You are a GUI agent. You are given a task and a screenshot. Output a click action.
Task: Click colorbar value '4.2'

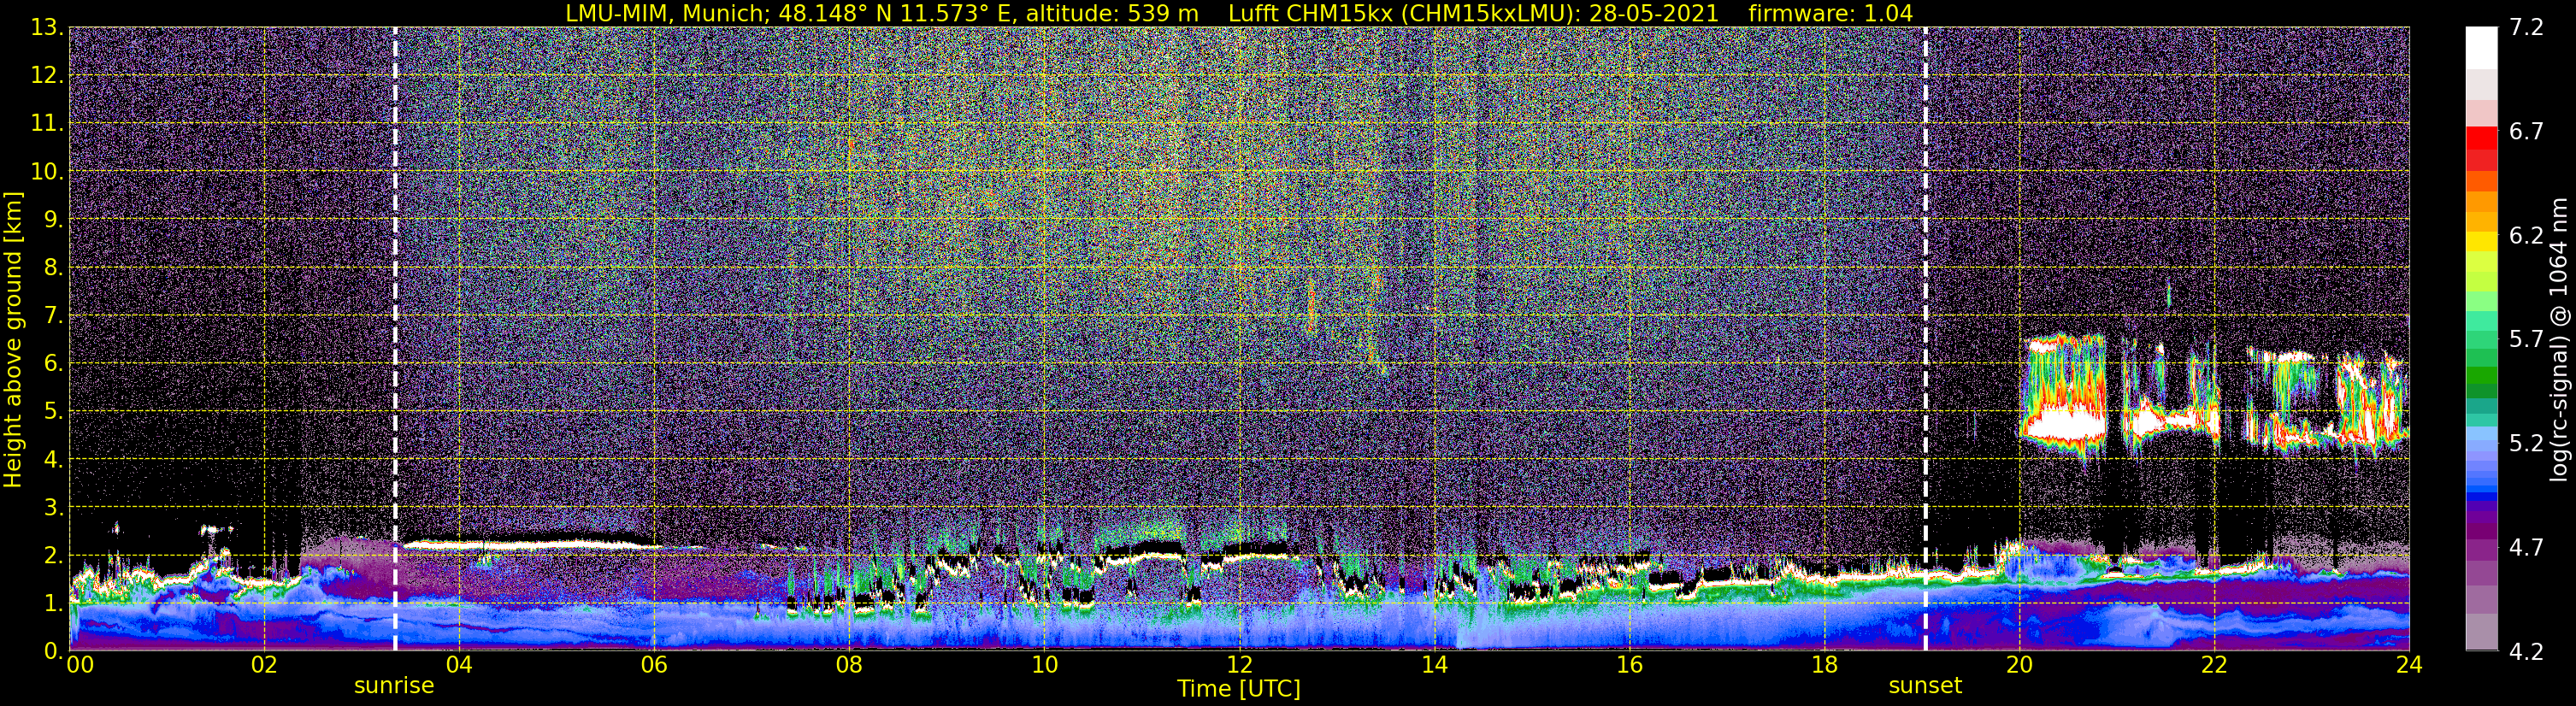point(2526,652)
